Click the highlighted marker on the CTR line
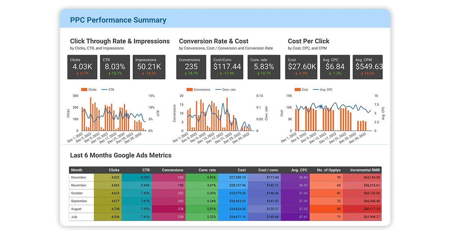The height and width of the screenshot is (235, 450). pyautogui.click(x=126, y=115)
